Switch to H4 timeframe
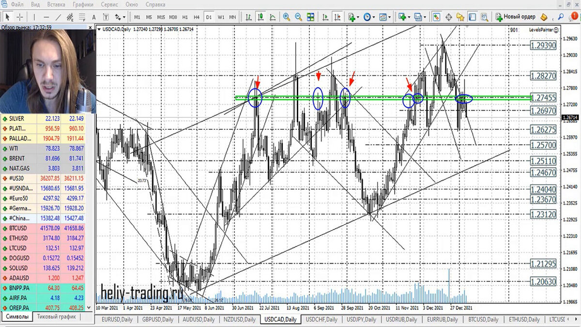The height and width of the screenshot is (327, 581). tap(197, 17)
